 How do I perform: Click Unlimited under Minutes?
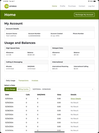click(10, 69)
